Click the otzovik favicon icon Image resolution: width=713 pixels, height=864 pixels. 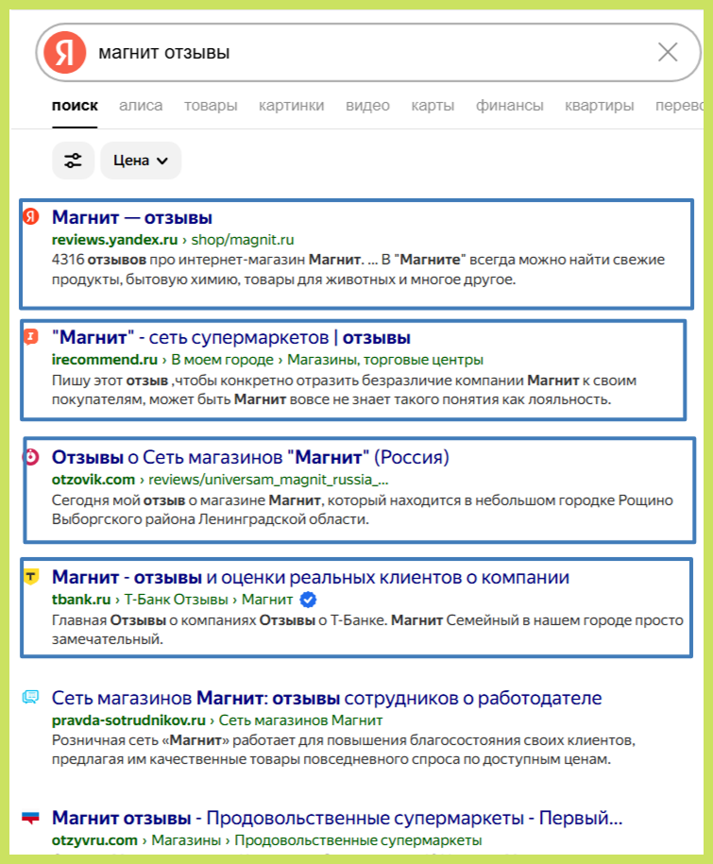pos(31,457)
